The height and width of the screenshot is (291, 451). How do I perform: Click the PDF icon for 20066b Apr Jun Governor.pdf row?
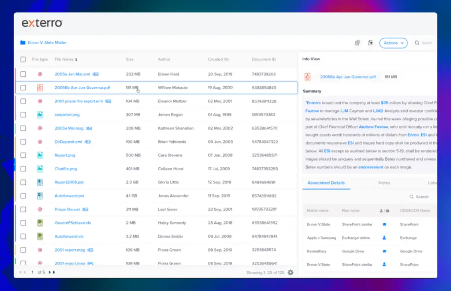click(x=40, y=88)
